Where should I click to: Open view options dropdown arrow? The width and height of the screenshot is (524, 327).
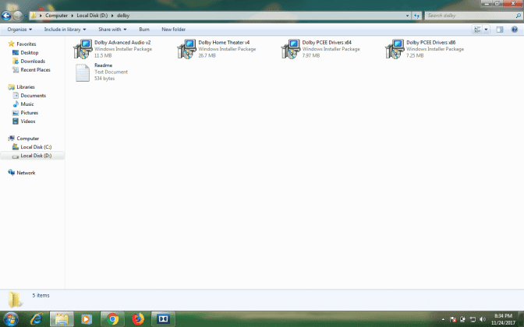487,30
